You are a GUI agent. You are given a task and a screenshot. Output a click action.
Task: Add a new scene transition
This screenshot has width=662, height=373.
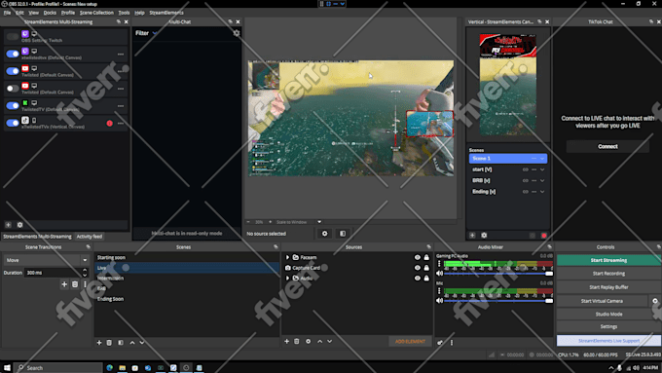(64, 284)
